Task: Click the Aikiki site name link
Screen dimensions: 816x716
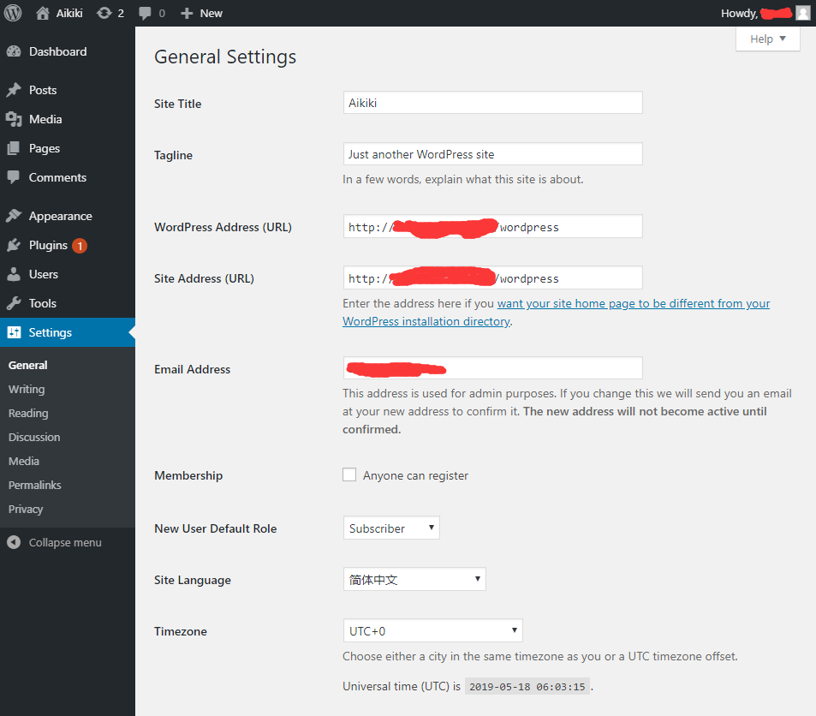Action: tap(69, 13)
